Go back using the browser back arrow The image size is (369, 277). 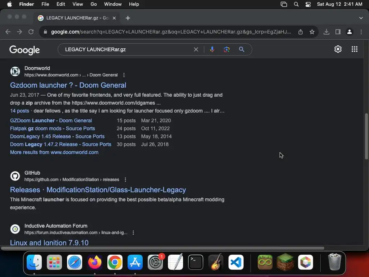coord(8,32)
